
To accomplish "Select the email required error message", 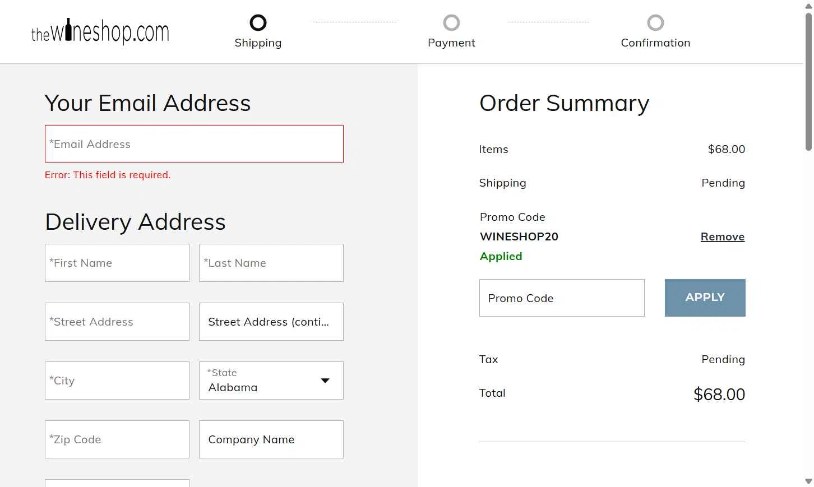I will (x=108, y=175).
